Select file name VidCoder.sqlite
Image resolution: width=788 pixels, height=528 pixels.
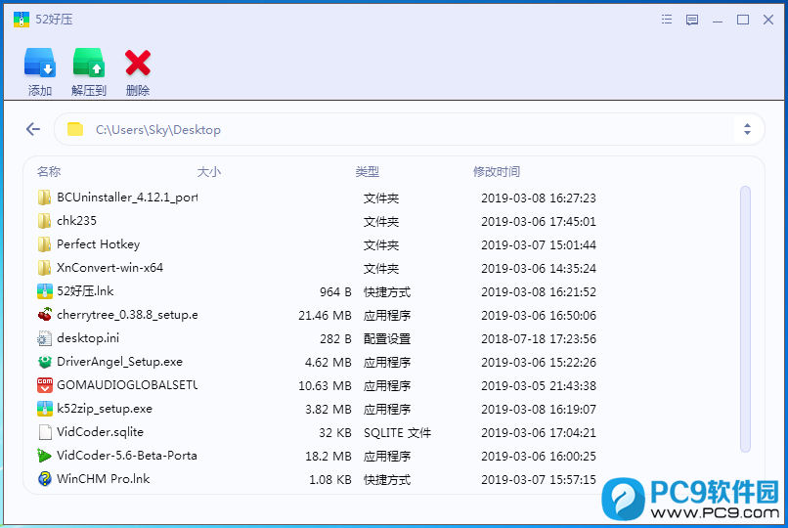[x=100, y=432]
